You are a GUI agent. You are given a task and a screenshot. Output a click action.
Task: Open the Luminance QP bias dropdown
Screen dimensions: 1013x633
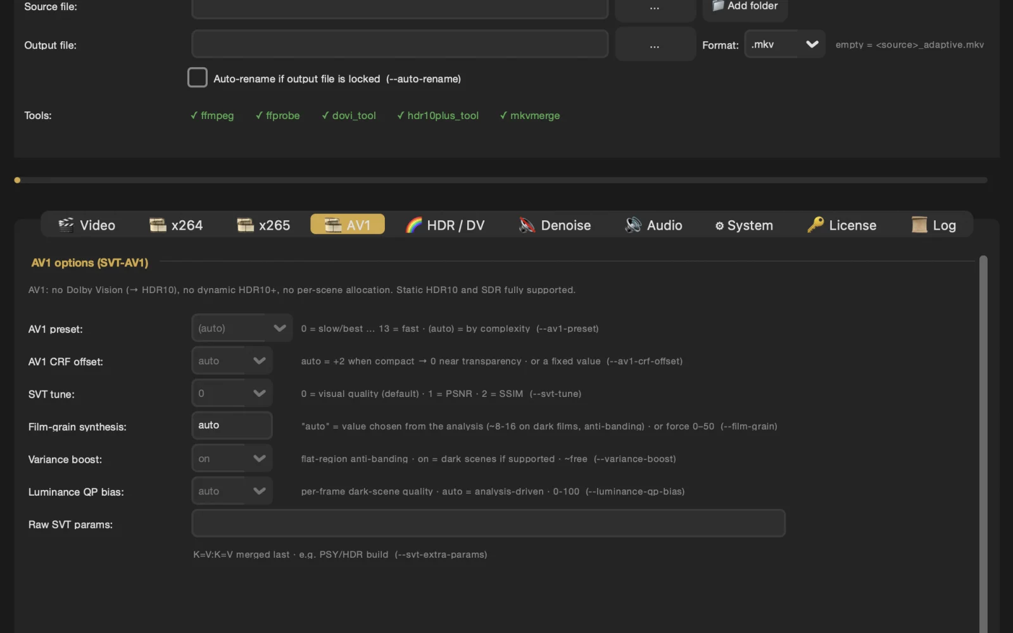coord(232,491)
